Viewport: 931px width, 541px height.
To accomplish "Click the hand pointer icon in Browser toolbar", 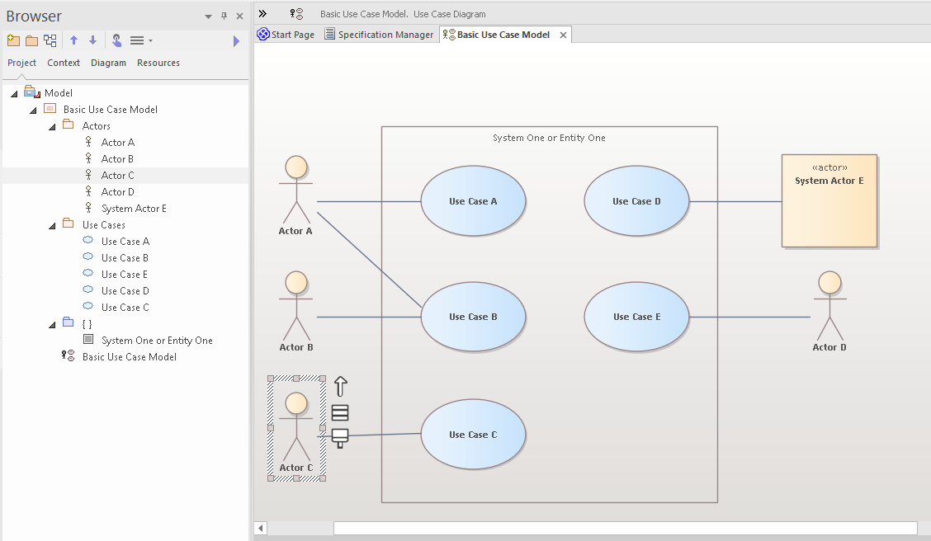I will [116, 40].
